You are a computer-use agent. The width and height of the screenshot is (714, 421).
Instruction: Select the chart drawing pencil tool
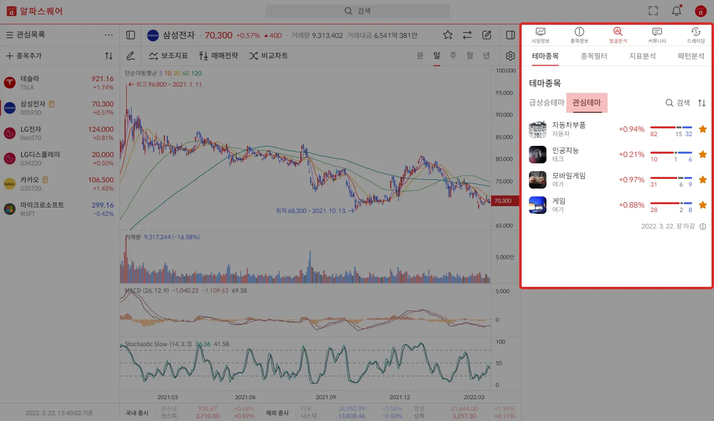(131, 56)
